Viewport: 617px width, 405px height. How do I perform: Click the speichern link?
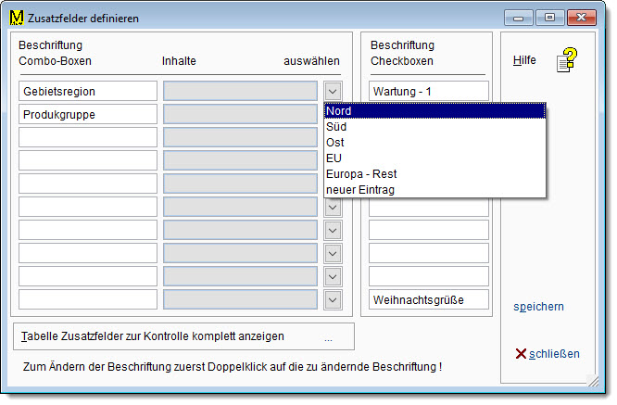(x=538, y=307)
